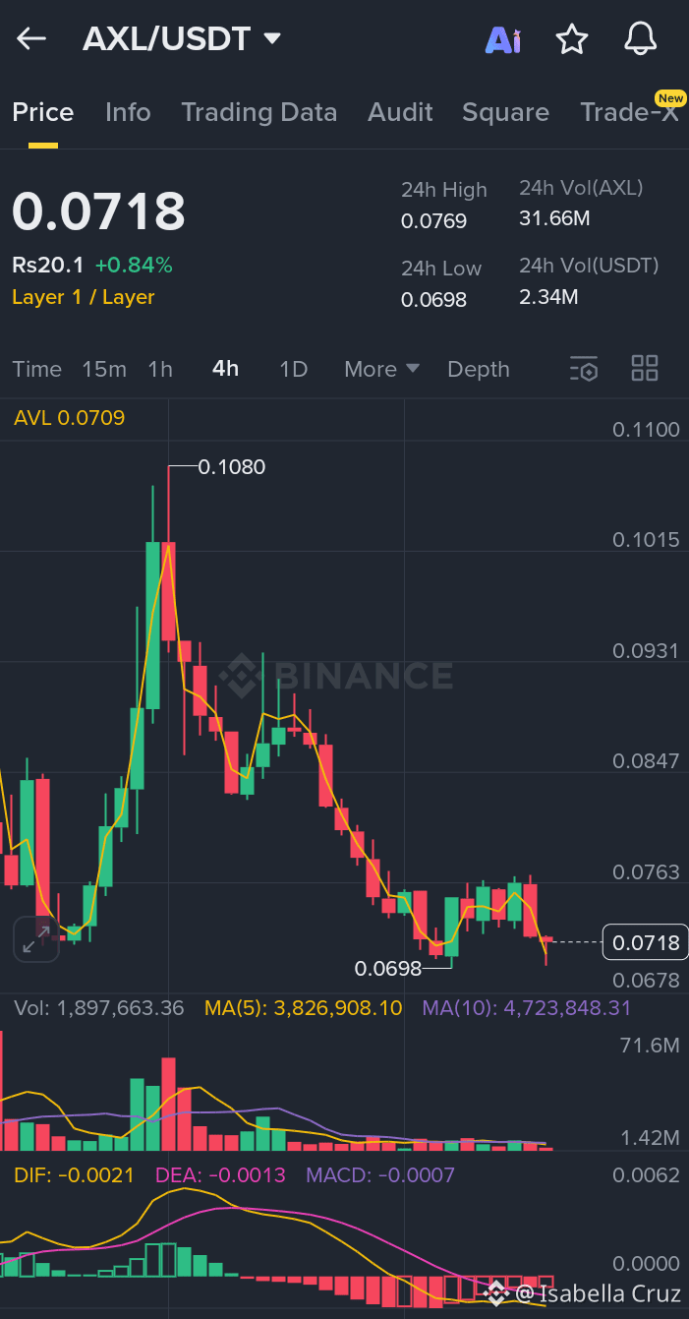The image size is (689, 1319).
Task: Tap the +0.84% price change
Action: 133,265
